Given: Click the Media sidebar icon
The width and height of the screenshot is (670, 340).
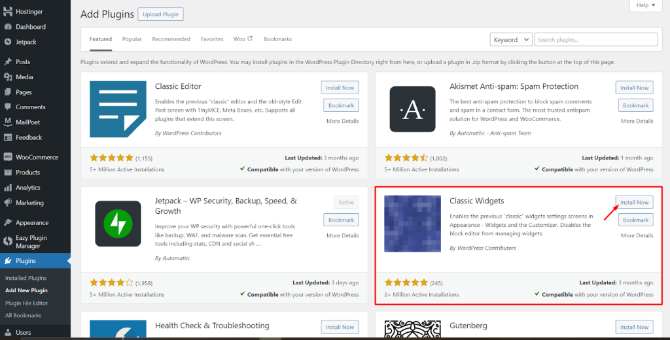Looking at the screenshot, I should click(8, 77).
